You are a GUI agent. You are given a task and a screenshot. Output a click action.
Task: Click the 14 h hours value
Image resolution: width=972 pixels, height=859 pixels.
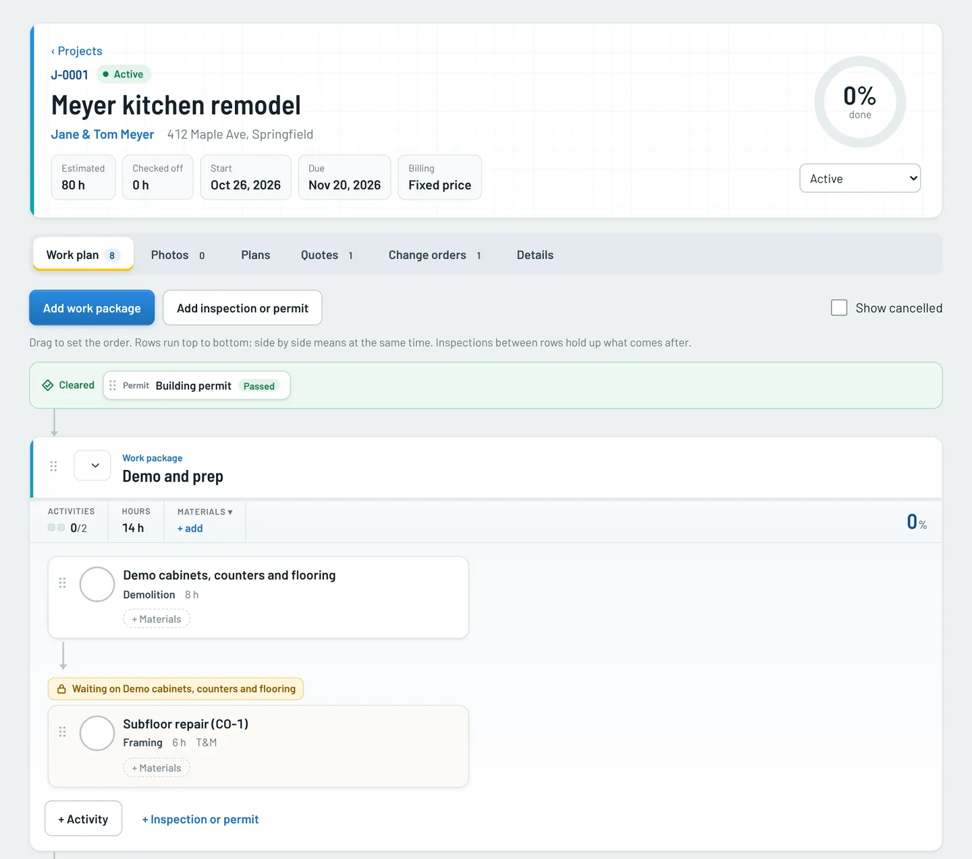[x=133, y=528]
